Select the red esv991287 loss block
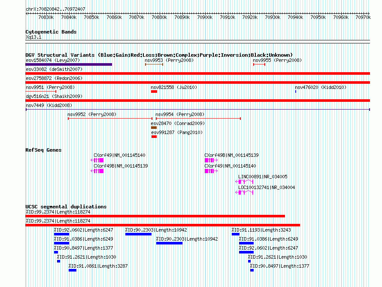382x287 pixels. pyautogui.click(x=154, y=137)
